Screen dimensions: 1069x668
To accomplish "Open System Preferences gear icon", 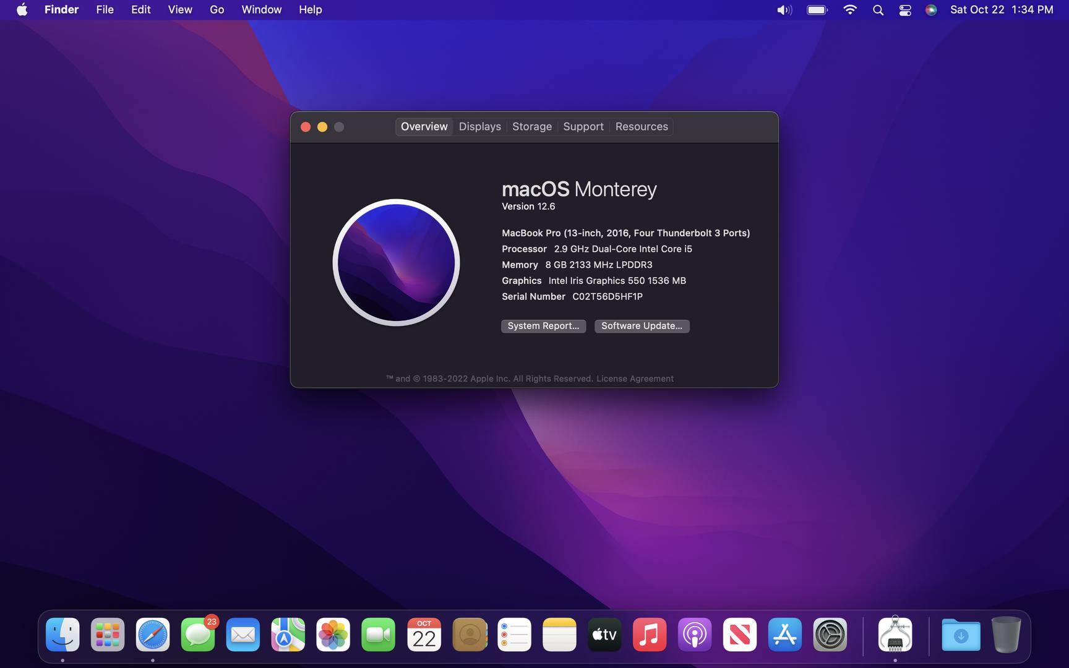I will click(x=830, y=635).
